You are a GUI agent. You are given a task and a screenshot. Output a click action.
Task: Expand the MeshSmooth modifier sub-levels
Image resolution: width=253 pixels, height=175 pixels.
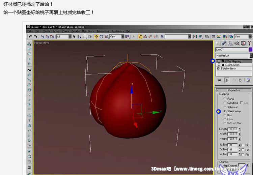(223, 65)
